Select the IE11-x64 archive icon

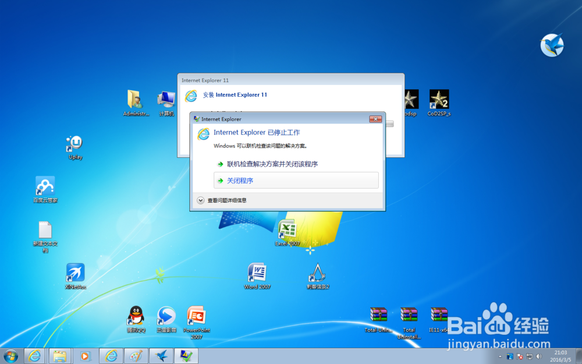(x=439, y=319)
